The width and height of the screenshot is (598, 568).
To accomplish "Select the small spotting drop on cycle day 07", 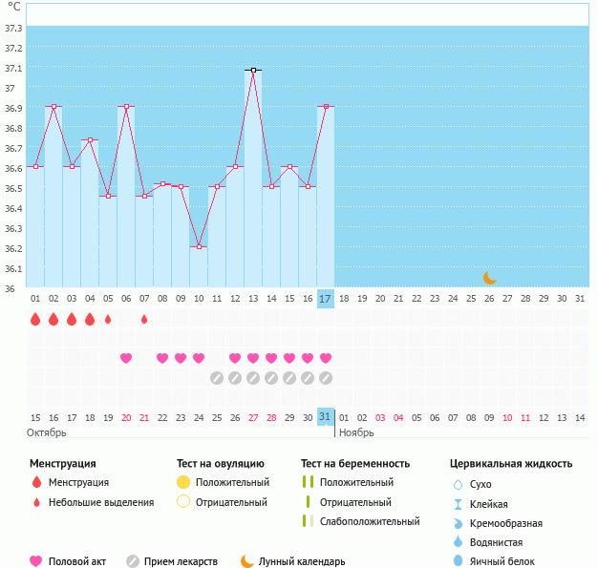I will [144, 319].
